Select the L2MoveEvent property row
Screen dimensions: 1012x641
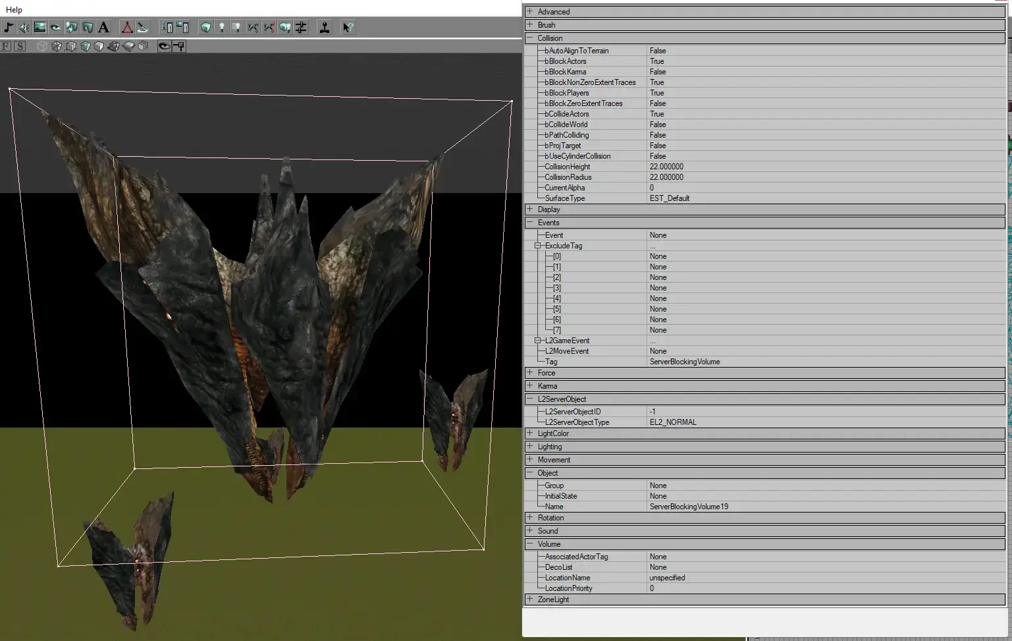765,351
